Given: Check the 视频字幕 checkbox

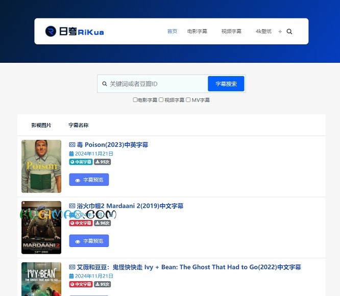Looking at the screenshot, I should (x=161, y=100).
